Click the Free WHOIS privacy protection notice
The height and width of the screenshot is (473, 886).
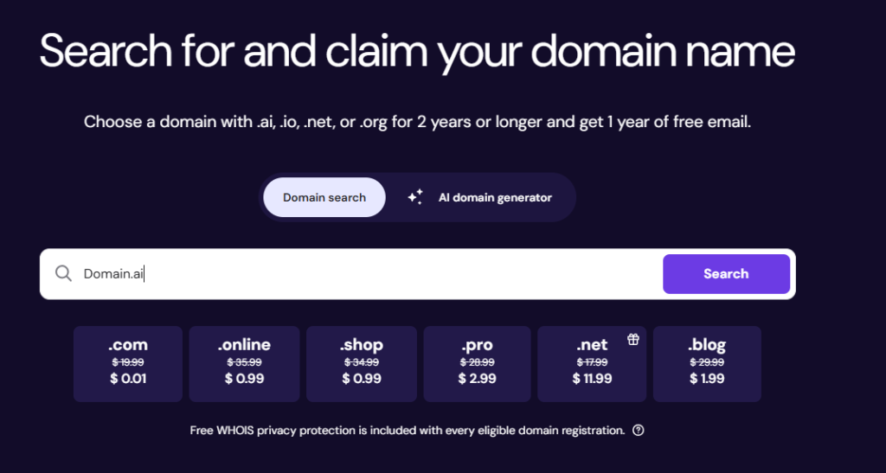[x=407, y=431]
